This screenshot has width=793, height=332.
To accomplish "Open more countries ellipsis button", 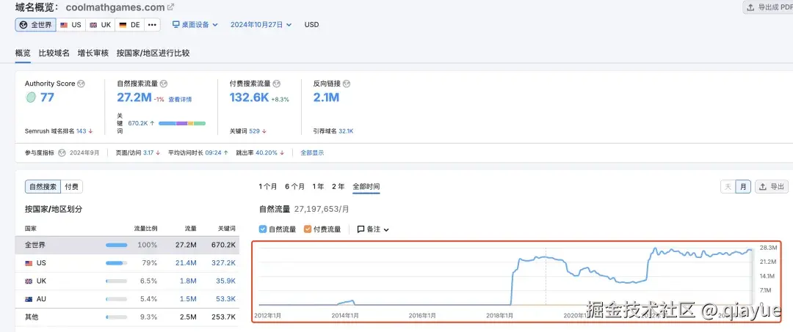I will (x=152, y=25).
